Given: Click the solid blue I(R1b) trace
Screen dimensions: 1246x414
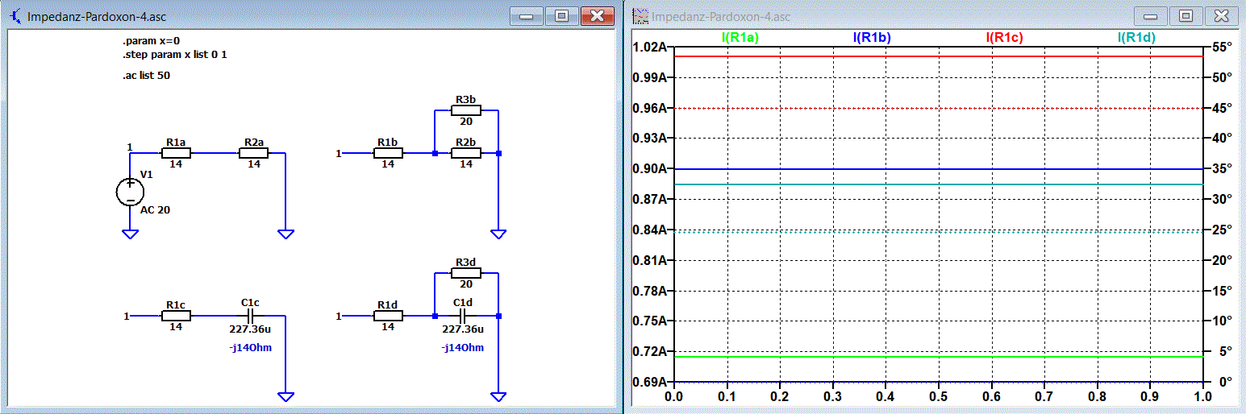Looking at the screenshot, I should pyautogui.click(x=938, y=169).
